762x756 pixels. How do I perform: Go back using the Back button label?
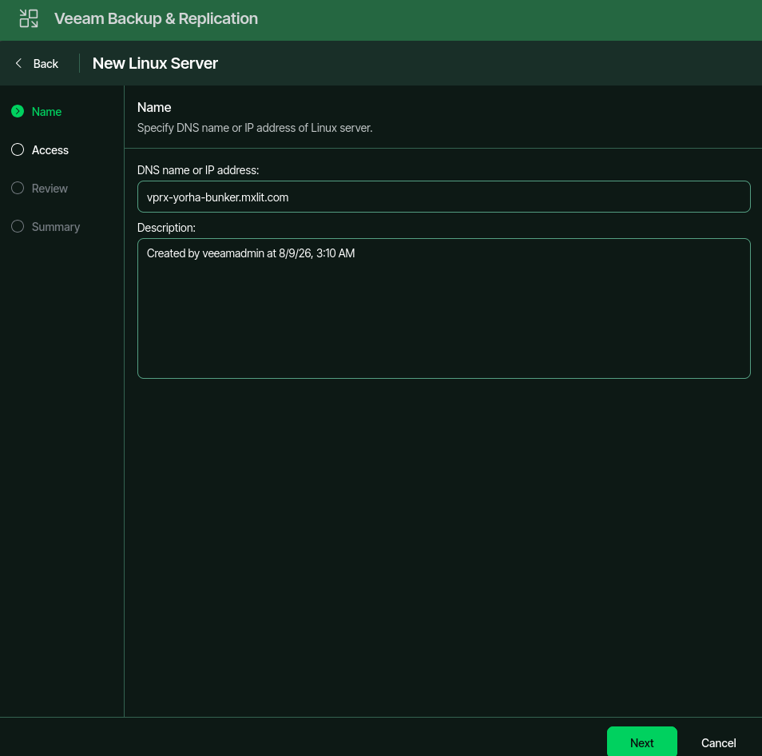[x=46, y=64]
